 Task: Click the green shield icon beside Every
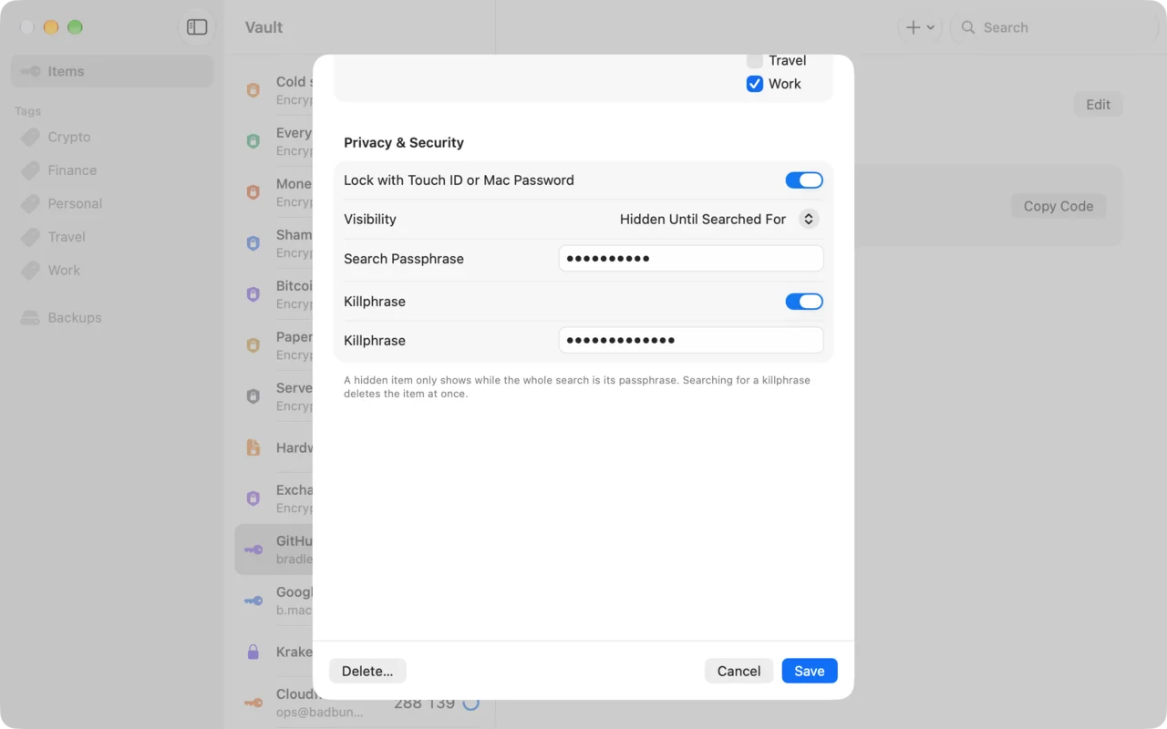pos(253,141)
